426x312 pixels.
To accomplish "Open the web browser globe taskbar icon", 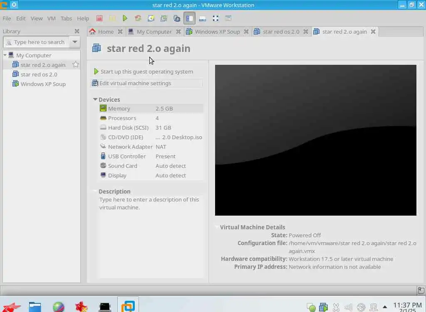I will pyautogui.click(x=58, y=307).
